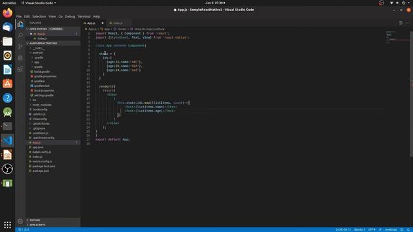Viewport: 413px width, 232px height.
Task: Open the Visual Studio Code app menu dropdown
Action: coord(39,3)
